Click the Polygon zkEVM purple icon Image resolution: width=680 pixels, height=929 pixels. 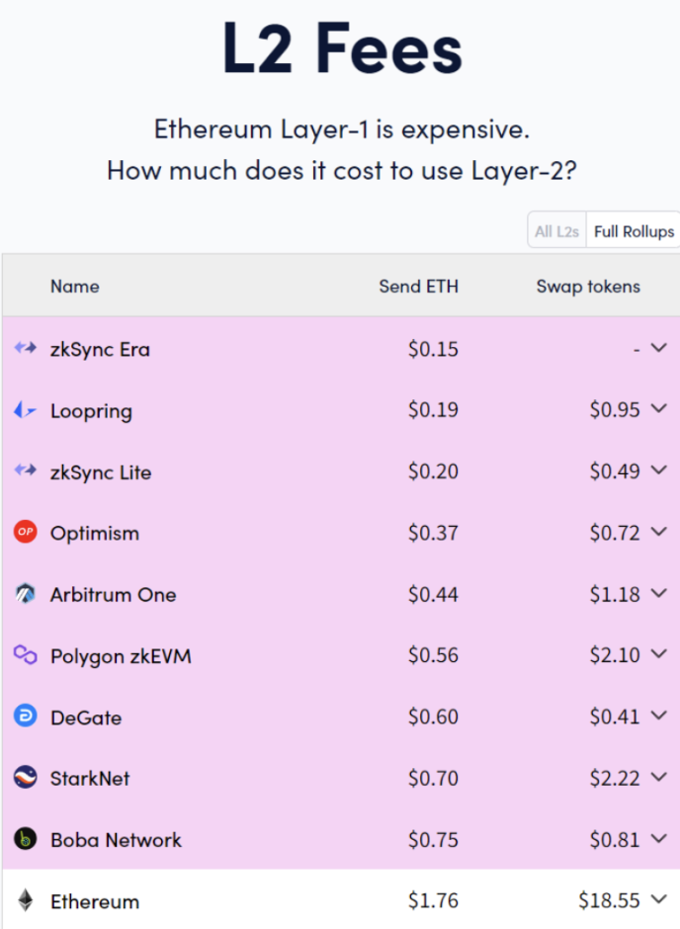pos(26,654)
